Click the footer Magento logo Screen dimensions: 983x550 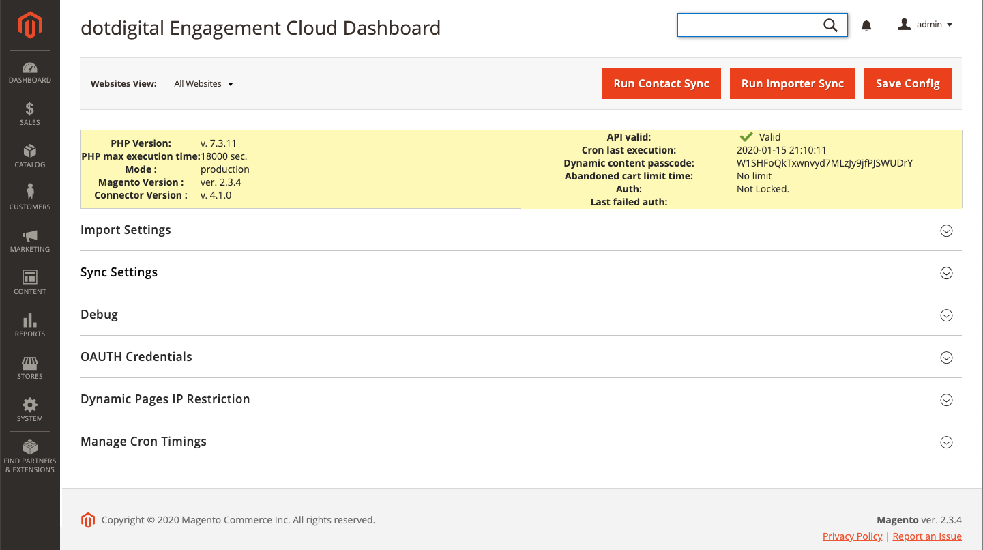(x=88, y=520)
